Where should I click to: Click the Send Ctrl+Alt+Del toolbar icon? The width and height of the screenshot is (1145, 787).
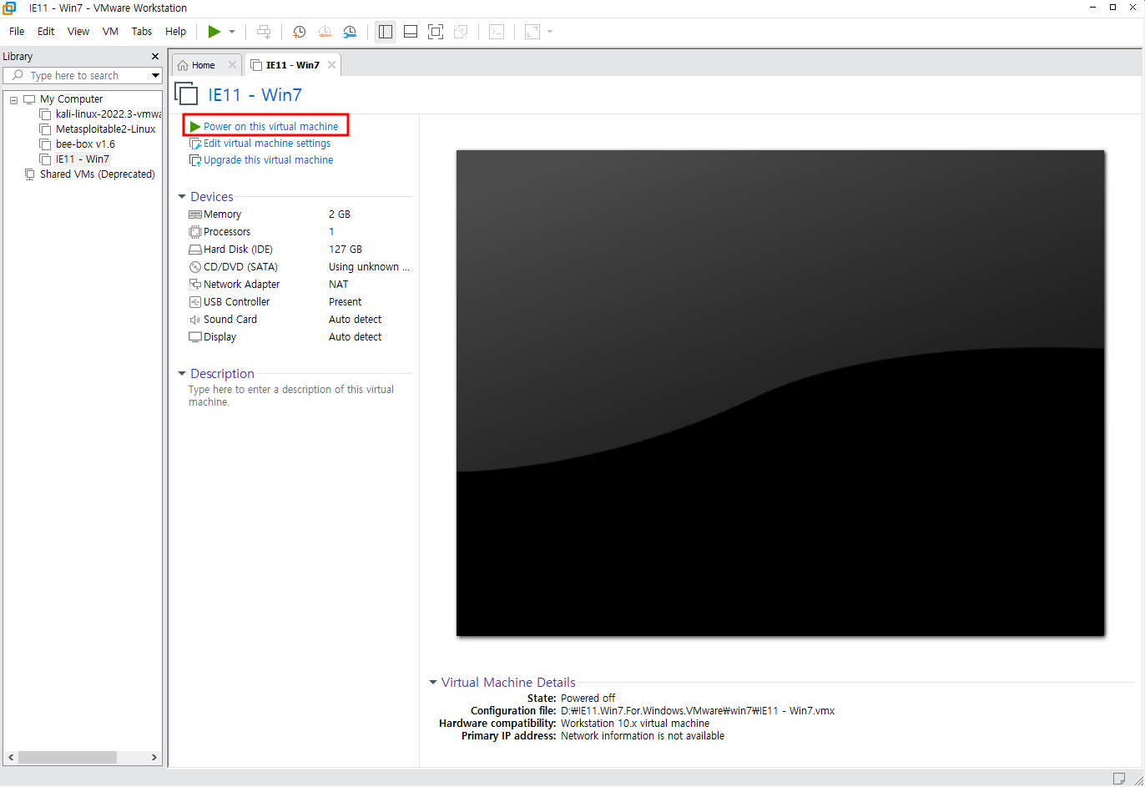tap(264, 32)
